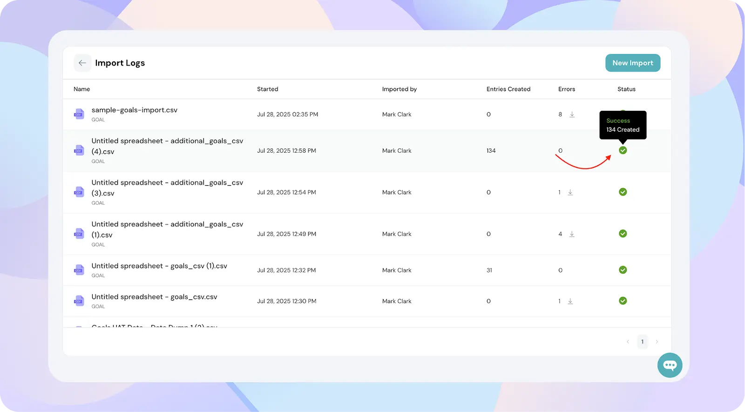Click the status checkmark for goals_csv (1).csv
Viewport: 745px width, 412px height.
[623, 270]
